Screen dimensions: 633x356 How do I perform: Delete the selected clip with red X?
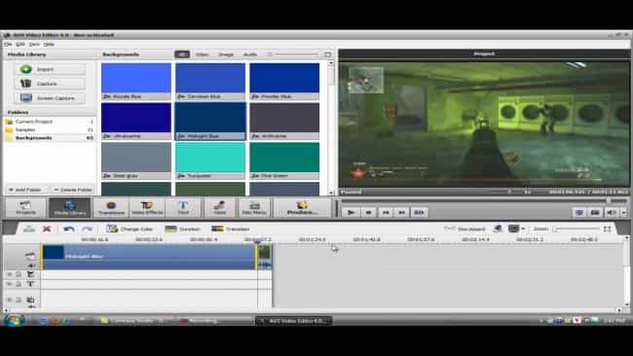pyautogui.click(x=47, y=229)
